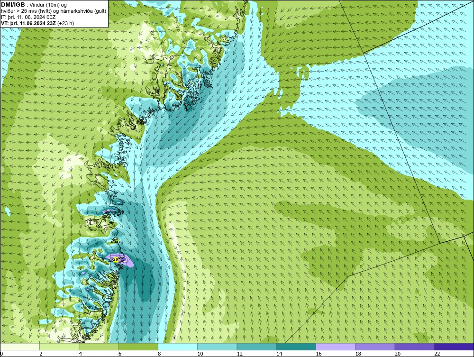Click the 8–10 m/s pale cyan legend swatch
The image size is (474, 357).
[178, 347]
